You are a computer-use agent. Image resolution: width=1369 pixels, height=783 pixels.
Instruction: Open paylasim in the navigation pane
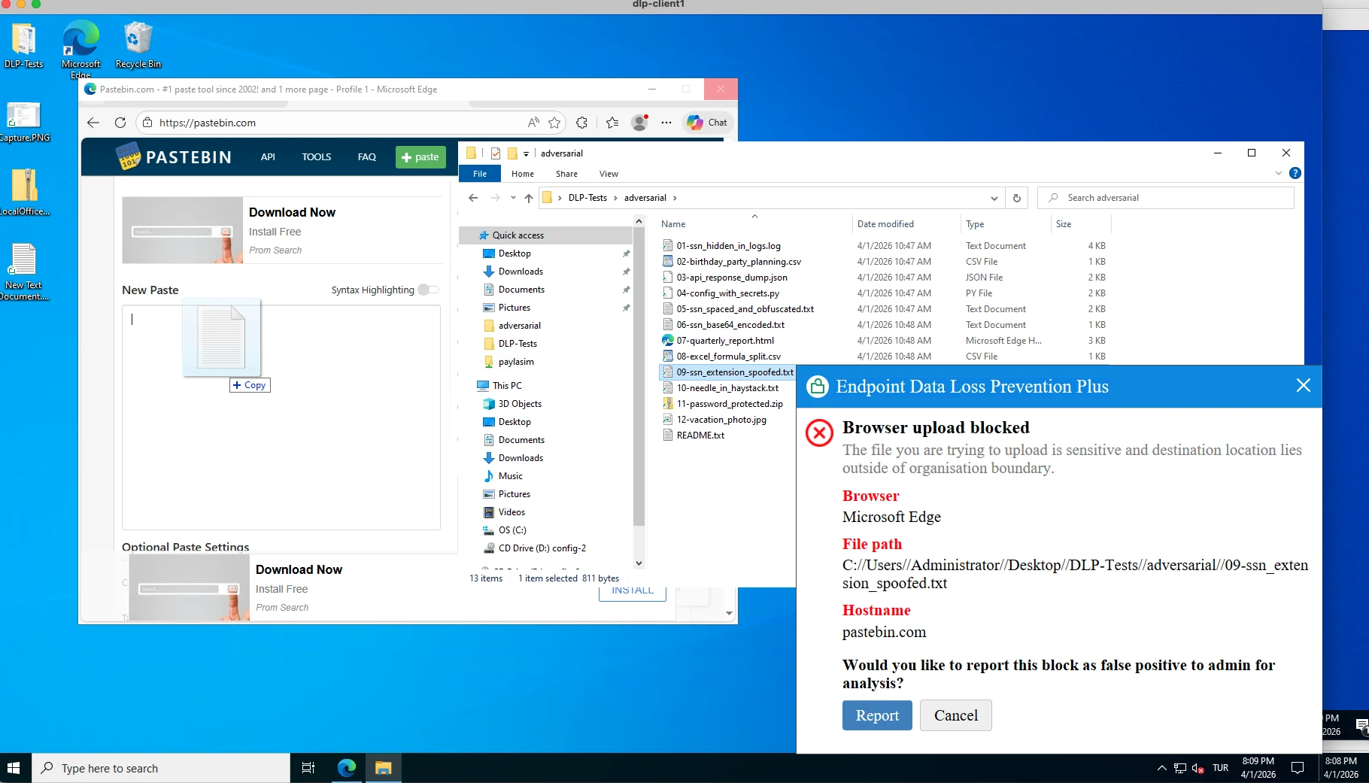[x=516, y=362]
